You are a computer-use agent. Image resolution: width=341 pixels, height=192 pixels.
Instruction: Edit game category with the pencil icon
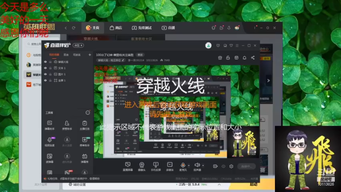pyautogui.click(x=123, y=60)
